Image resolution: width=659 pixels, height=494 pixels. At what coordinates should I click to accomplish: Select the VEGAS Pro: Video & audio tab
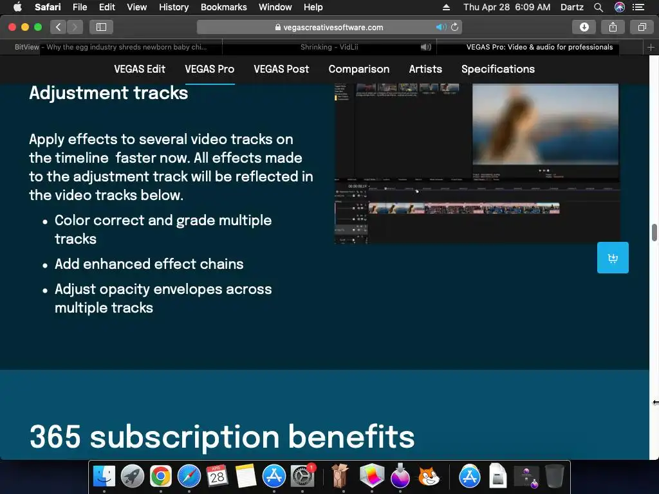coord(540,47)
